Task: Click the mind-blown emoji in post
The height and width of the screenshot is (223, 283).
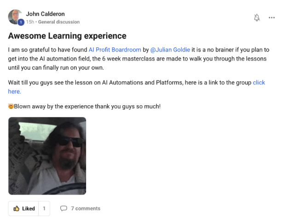Action: 11,106
